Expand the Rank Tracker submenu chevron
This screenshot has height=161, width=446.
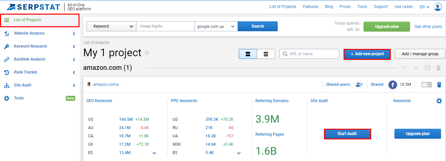pos(74,73)
